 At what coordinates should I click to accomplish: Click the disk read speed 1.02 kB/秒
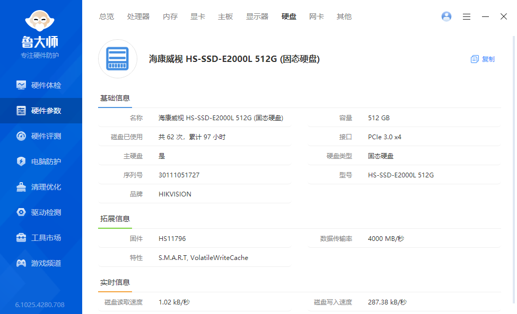174,302
